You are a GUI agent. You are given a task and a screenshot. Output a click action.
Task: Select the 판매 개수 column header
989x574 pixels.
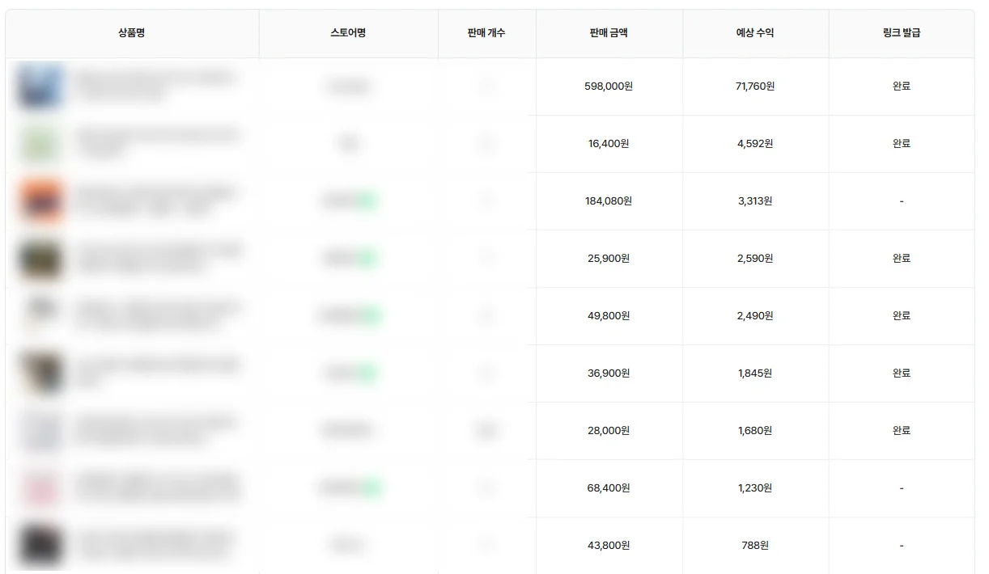click(486, 33)
